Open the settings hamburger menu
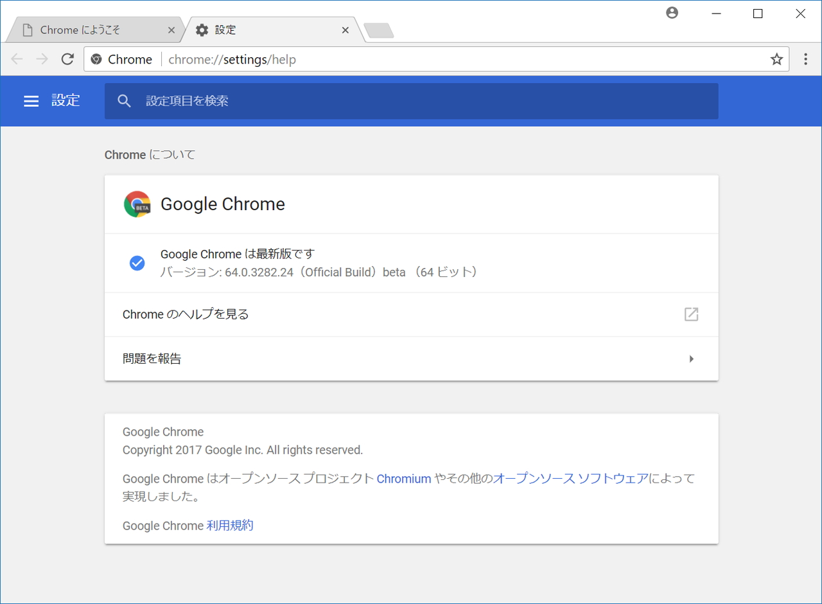The image size is (822, 604). tap(31, 101)
